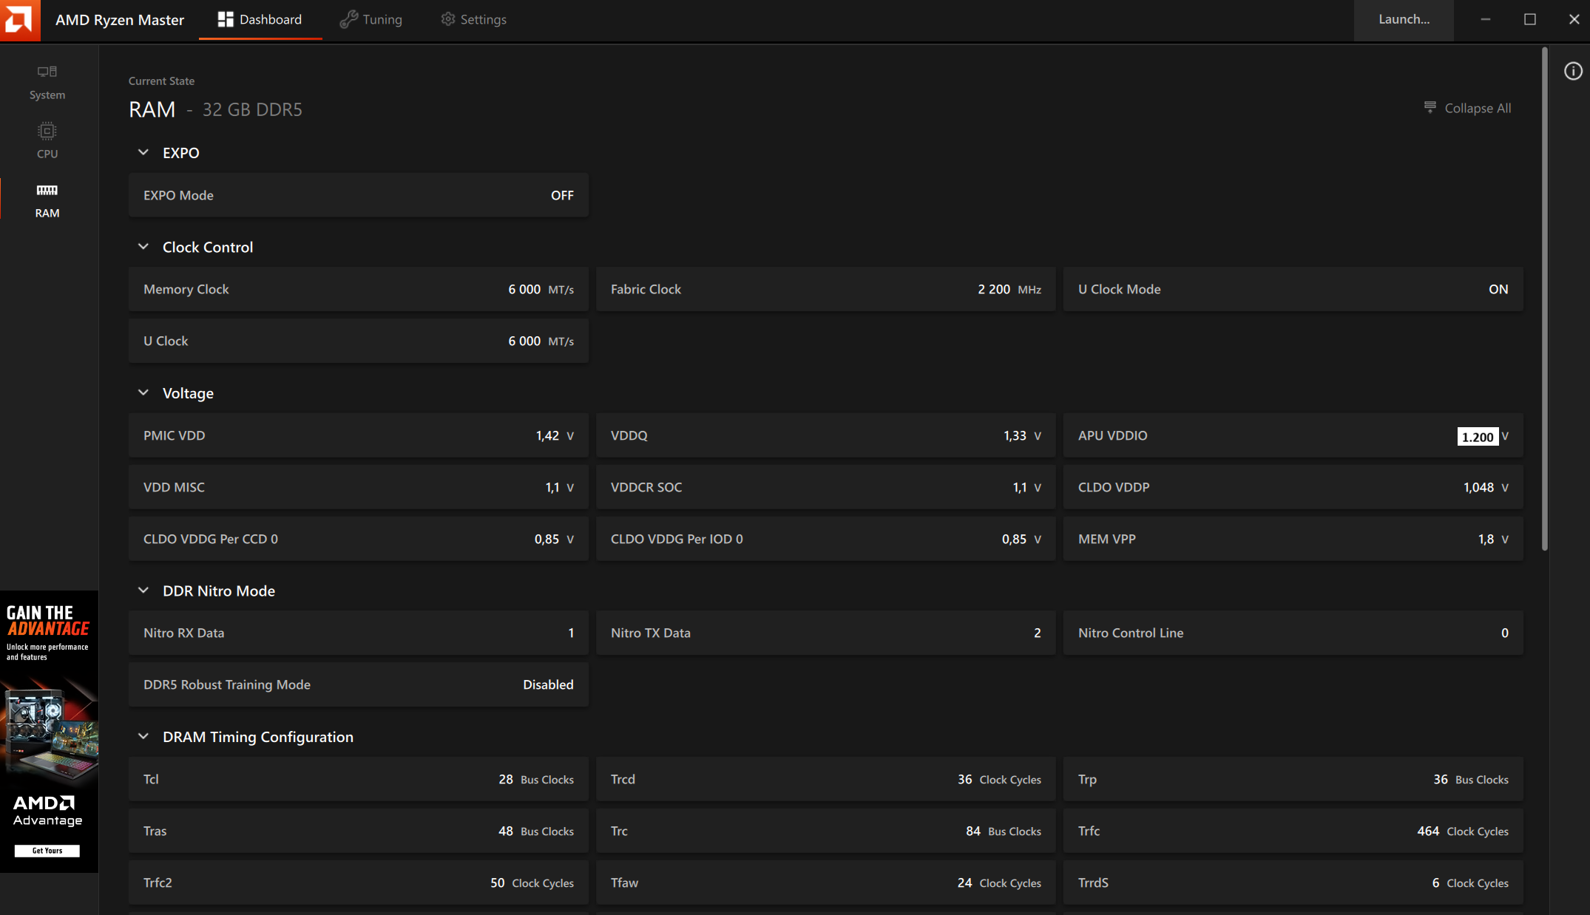
Task: Click the Collapse All icon
Action: 1430,108
